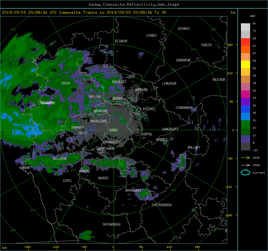Viewport: 268px width, 251px height.
Task: Click the NAVALGUND city label
Action: click(99, 121)
